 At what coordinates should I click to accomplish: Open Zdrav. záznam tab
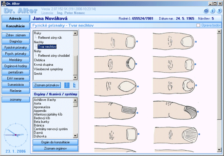click(x=15, y=35)
